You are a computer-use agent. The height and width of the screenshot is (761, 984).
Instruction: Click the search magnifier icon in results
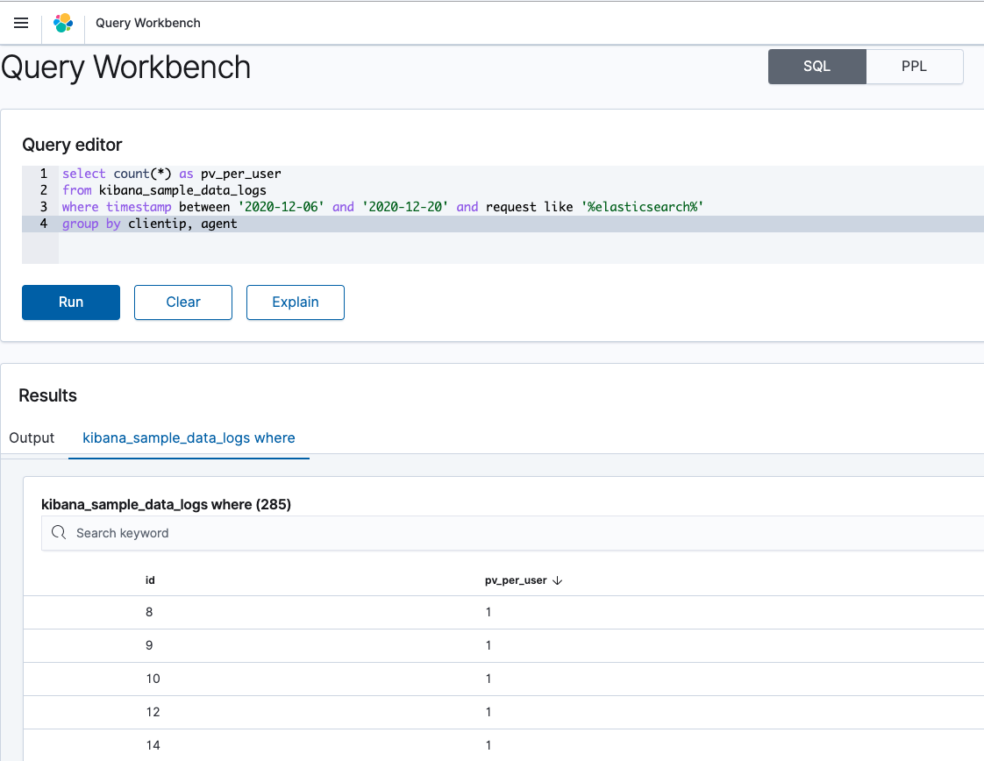(x=59, y=533)
